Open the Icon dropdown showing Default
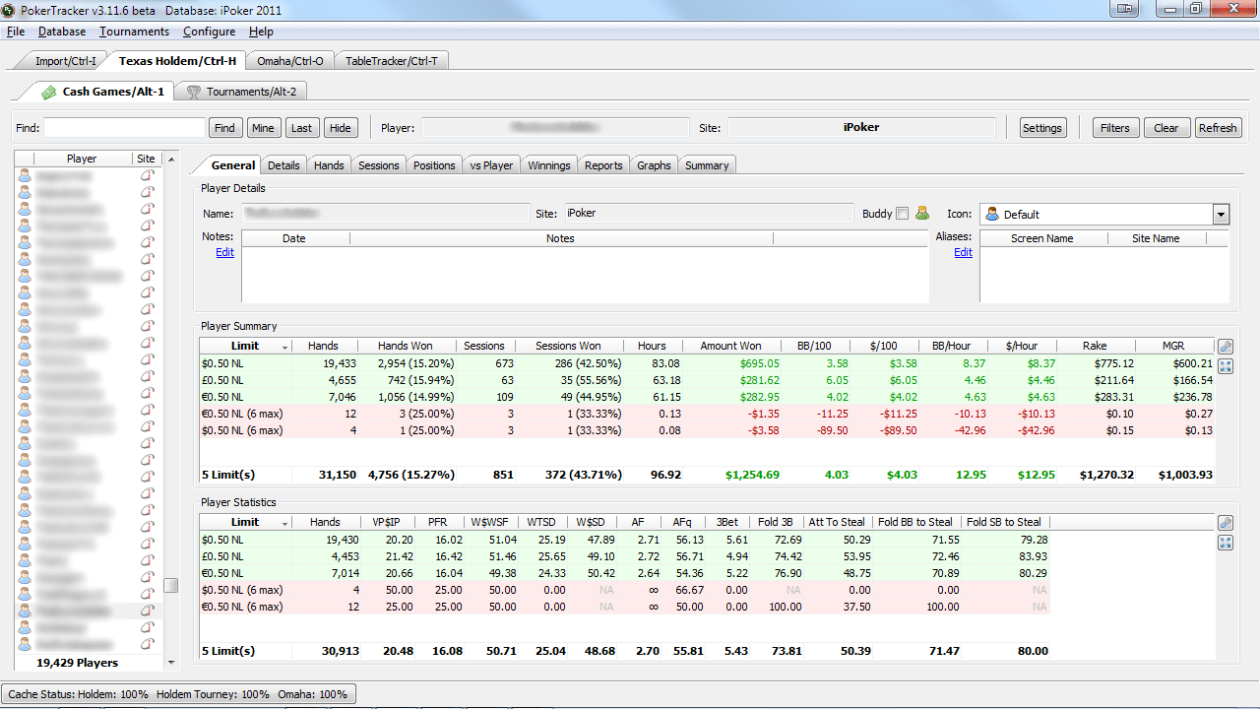 [x=1221, y=215]
